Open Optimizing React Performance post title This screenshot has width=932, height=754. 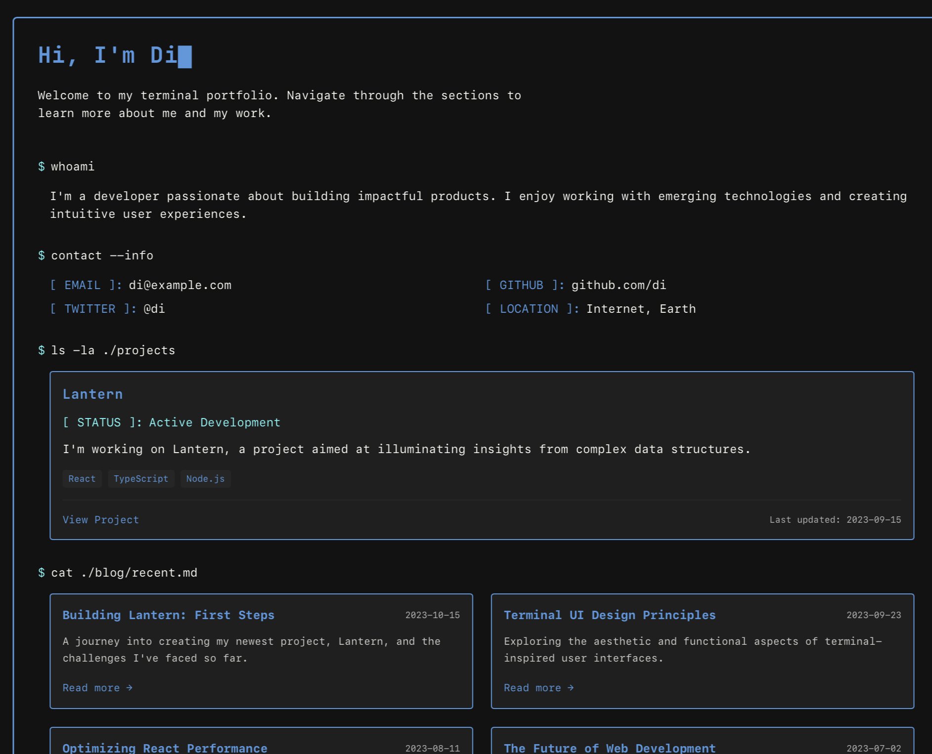click(165, 748)
